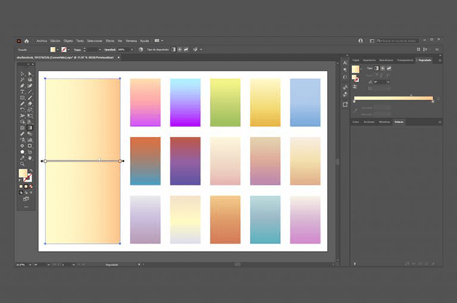Open the Objeto menu
Image resolution: width=457 pixels, height=303 pixels.
tap(68, 41)
